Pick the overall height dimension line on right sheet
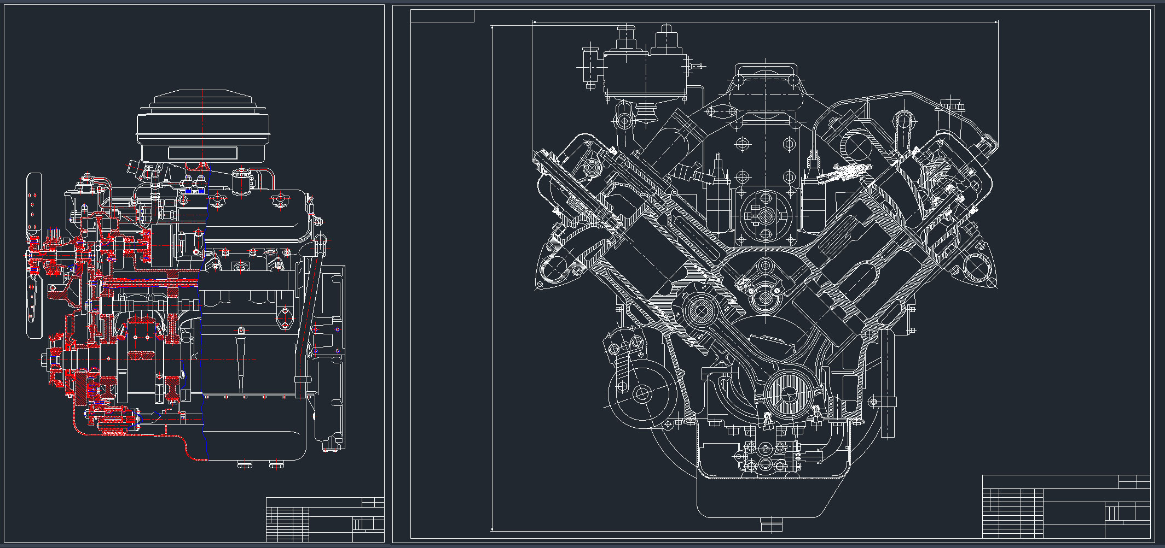 click(x=492, y=278)
